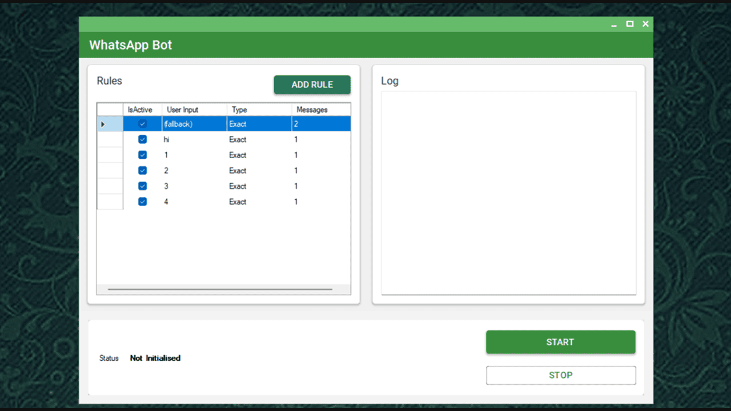Viewport: 731px width, 411px height.
Task: Maximize the WhatsApp Bot window
Action: coord(629,24)
